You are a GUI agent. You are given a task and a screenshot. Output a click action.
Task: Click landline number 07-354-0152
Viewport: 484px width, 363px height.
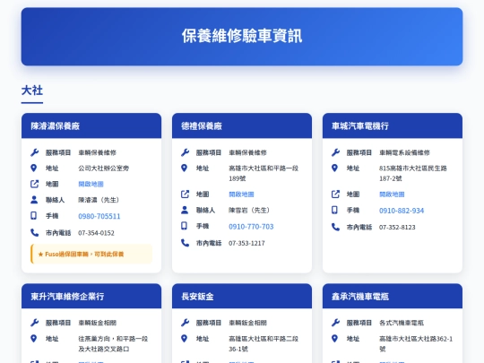point(96,233)
